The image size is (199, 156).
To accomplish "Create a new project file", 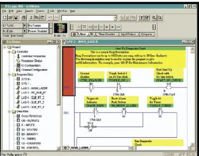I will (x=5, y=18).
